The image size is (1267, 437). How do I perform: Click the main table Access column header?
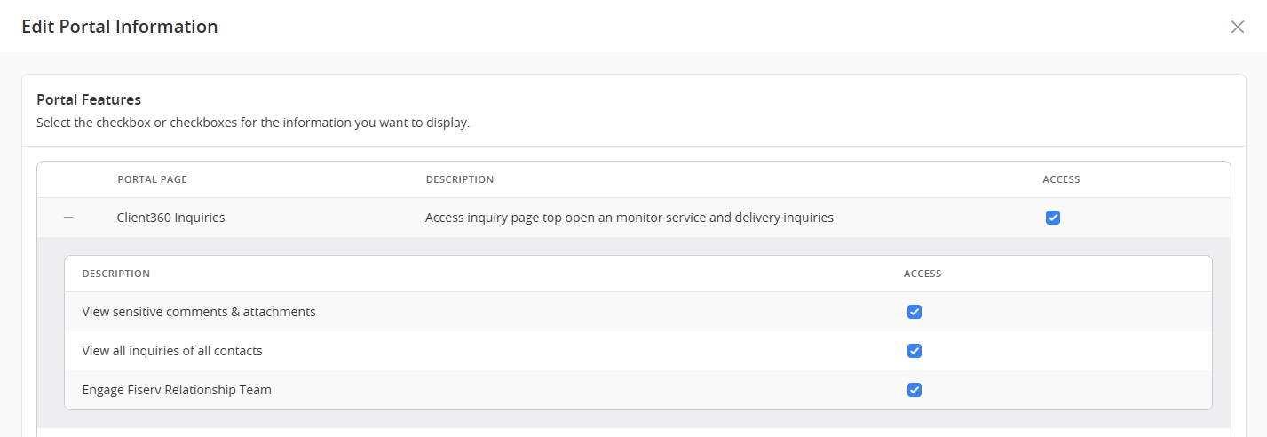click(1061, 179)
